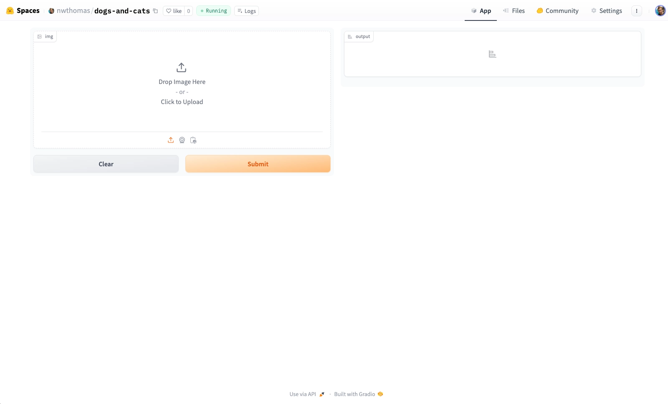Click the Hugging Face logo

(x=10, y=11)
